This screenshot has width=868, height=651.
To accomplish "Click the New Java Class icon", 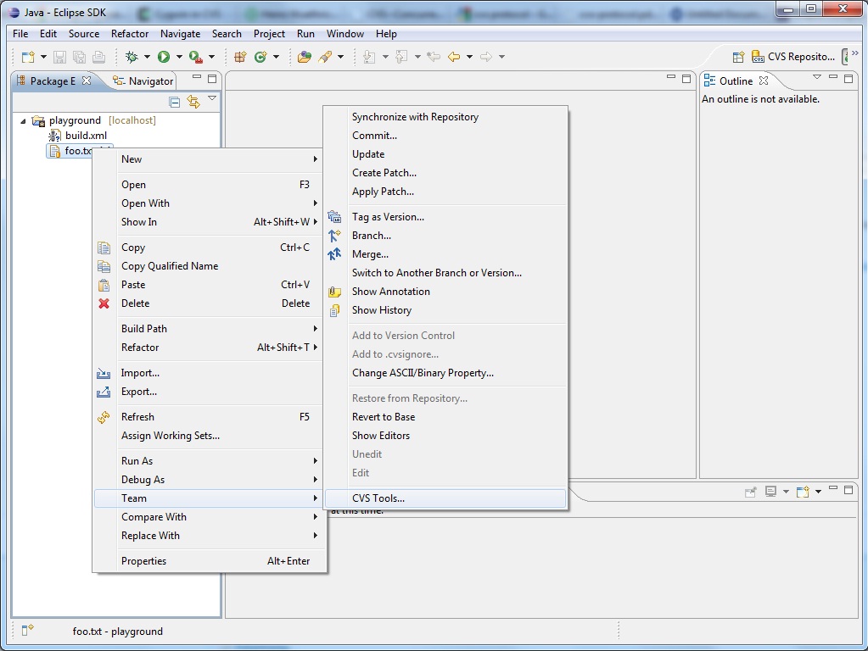I will point(260,57).
